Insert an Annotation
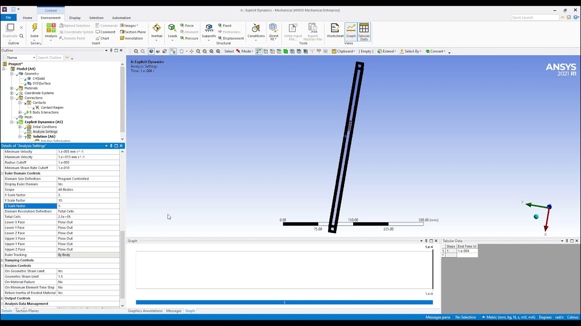The width and height of the screenshot is (581, 326). (131, 38)
